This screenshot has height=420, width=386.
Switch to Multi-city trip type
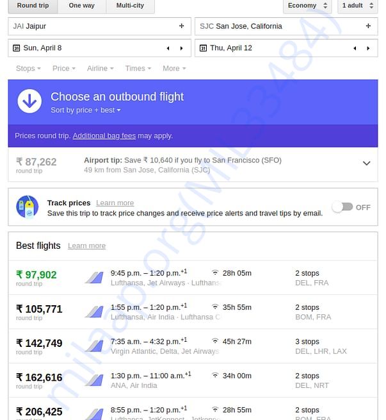(130, 6)
